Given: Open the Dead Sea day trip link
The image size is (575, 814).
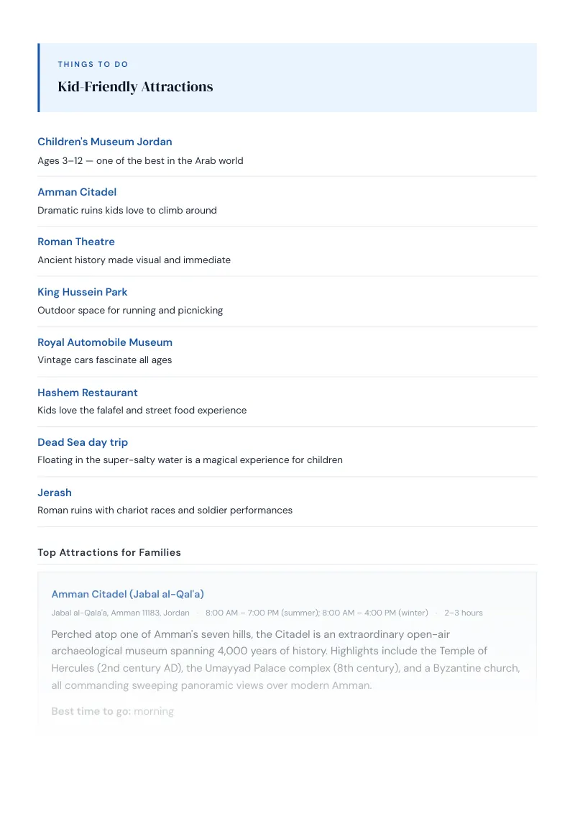Looking at the screenshot, I should point(83,443).
